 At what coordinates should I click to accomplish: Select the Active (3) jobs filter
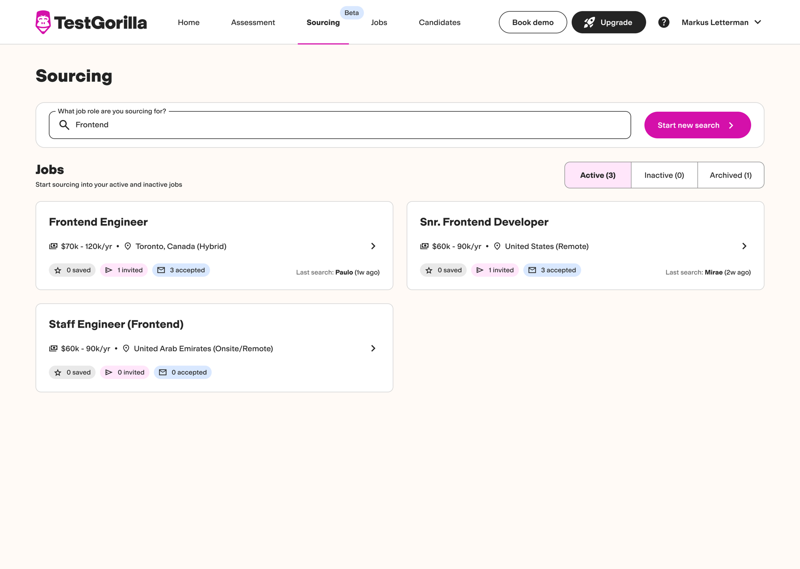click(597, 175)
